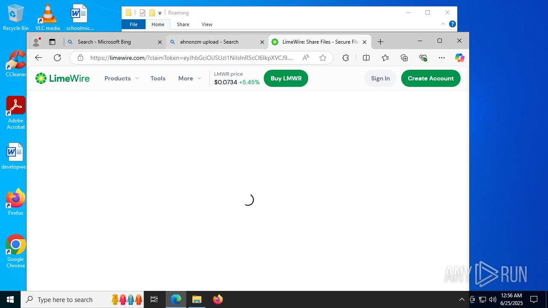Close the ahnonzm upload tab
The height and width of the screenshot is (308, 548).
pyautogui.click(x=262, y=42)
